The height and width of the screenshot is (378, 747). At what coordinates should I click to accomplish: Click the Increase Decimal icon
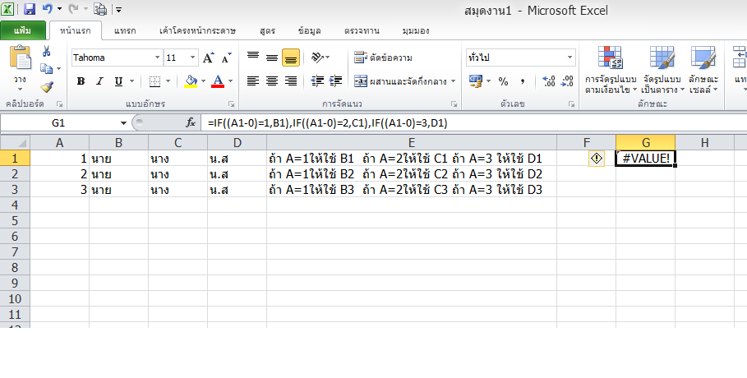point(549,81)
